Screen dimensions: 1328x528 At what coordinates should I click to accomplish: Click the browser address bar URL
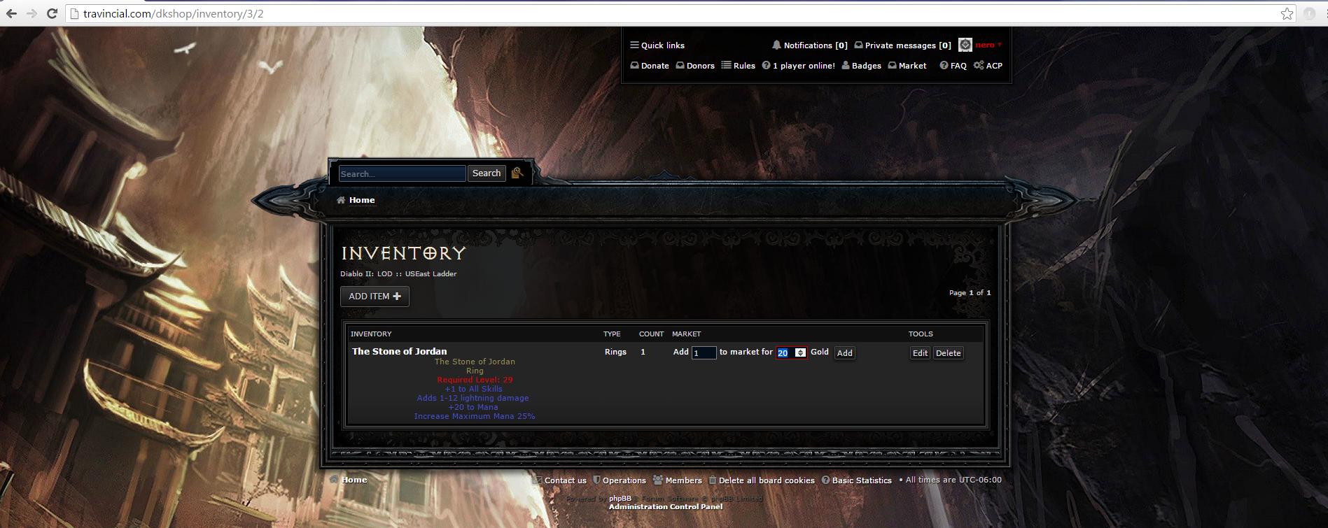coord(174,13)
